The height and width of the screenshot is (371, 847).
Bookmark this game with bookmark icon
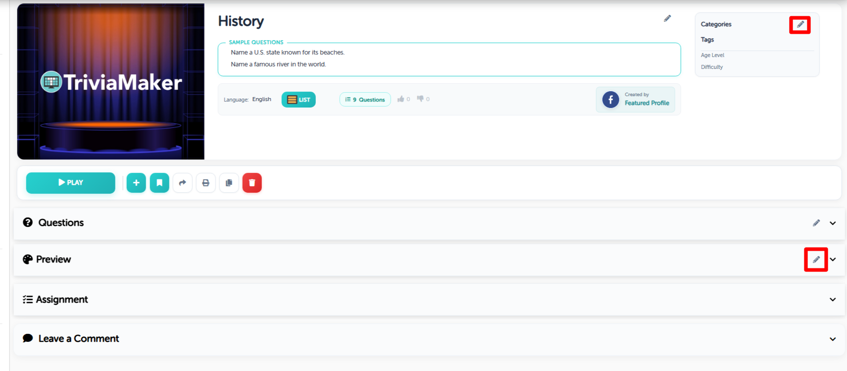point(159,183)
